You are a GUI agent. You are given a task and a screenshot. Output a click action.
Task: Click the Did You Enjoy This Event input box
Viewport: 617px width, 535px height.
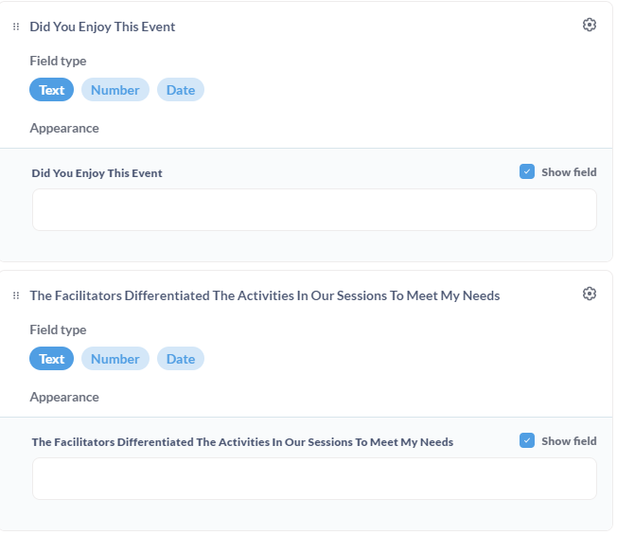[x=314, y=210]
